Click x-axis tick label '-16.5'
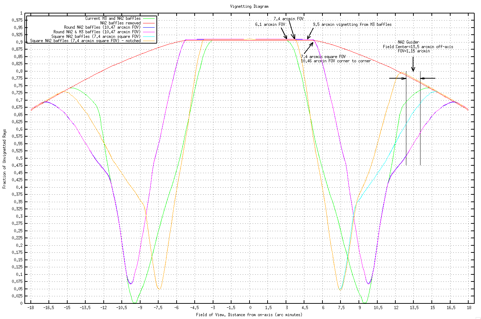This screenshot has height=319, width=481. (48, 308)
